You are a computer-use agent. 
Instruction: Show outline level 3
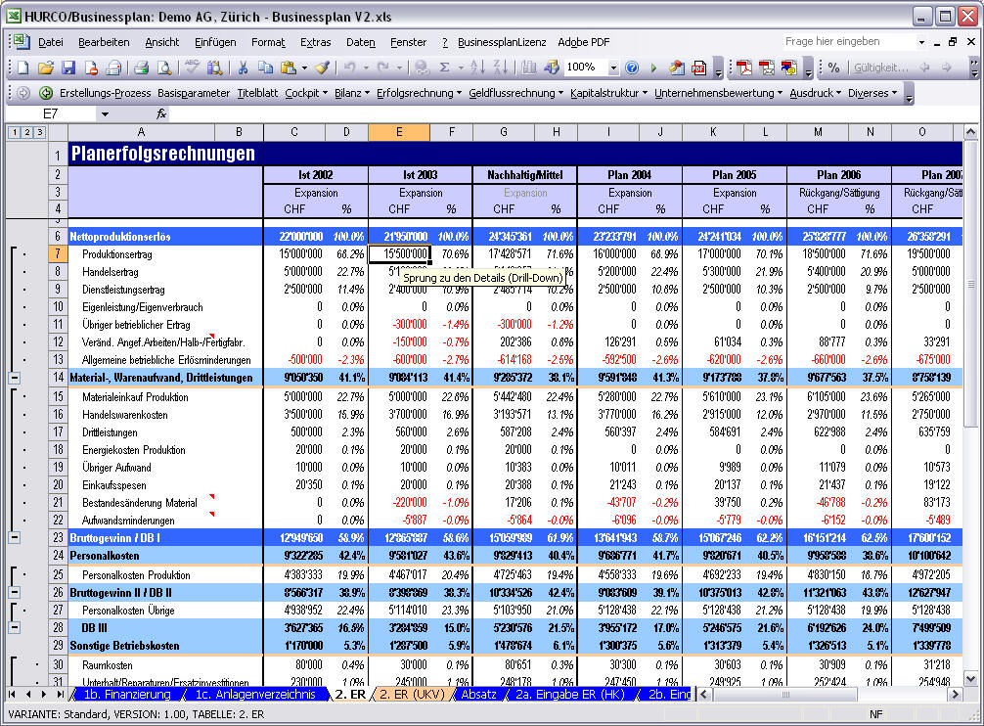[x=39, y=132]
